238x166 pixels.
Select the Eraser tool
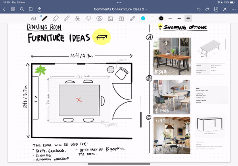pos(56,18)
